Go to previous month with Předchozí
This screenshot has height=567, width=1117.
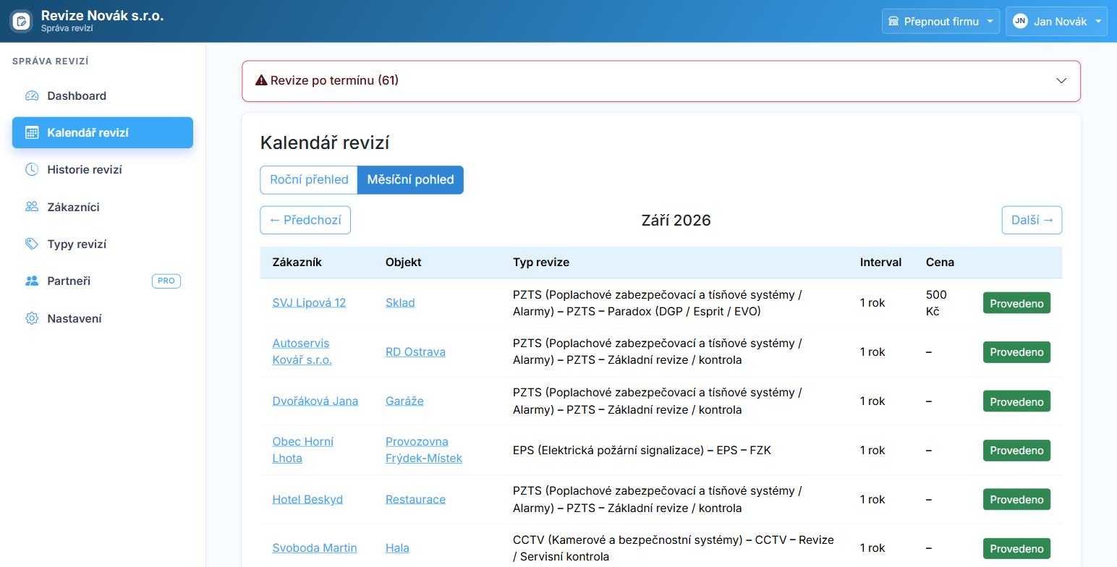click(x=305, y=220)
